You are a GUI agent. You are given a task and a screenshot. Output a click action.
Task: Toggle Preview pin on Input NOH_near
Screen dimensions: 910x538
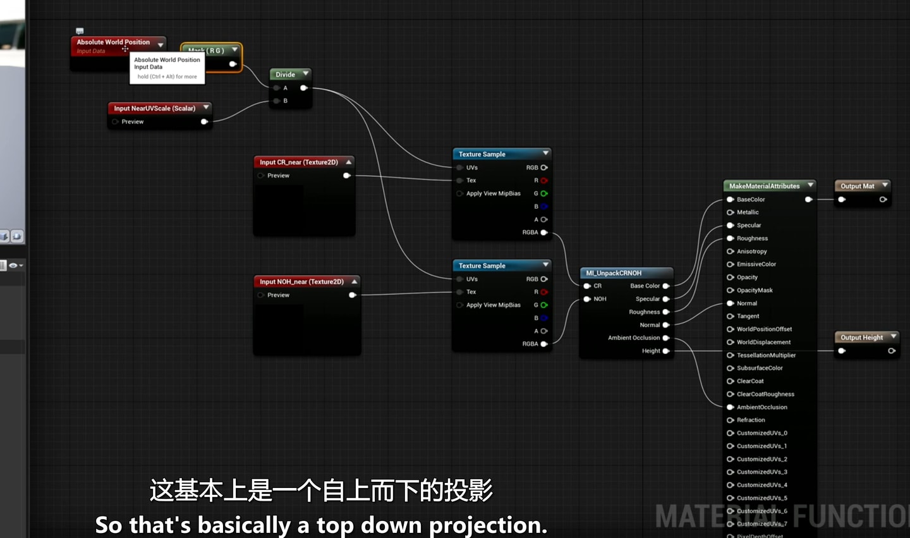click(261, 295)
